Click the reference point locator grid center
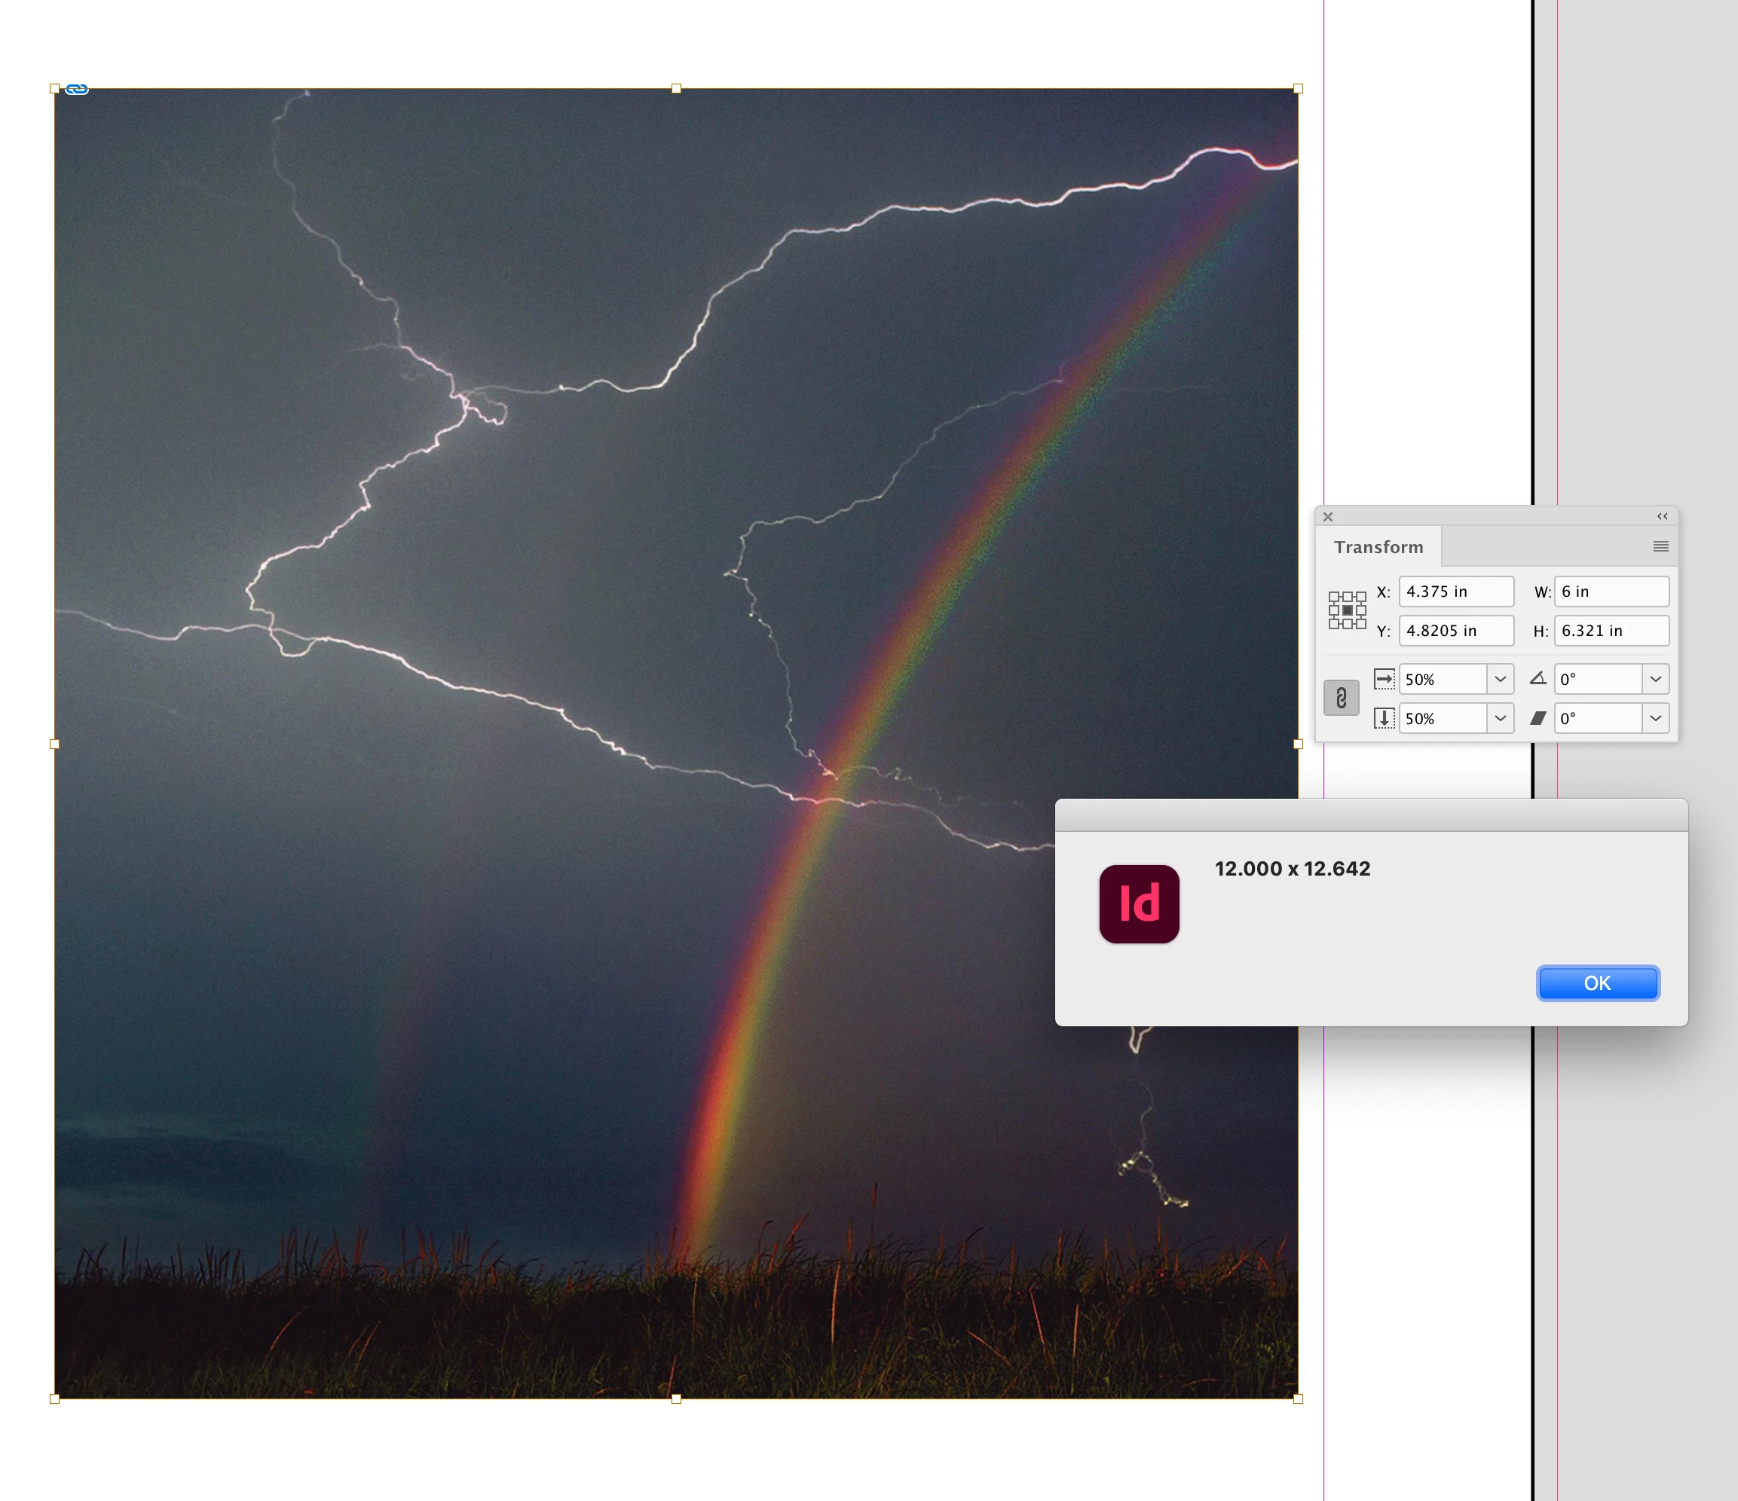Screen dimensions: 1738x1501 [1347, 610]
